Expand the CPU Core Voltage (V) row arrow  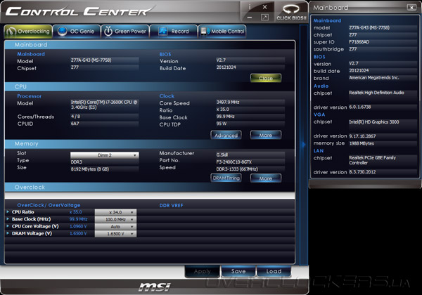(8, 226)
